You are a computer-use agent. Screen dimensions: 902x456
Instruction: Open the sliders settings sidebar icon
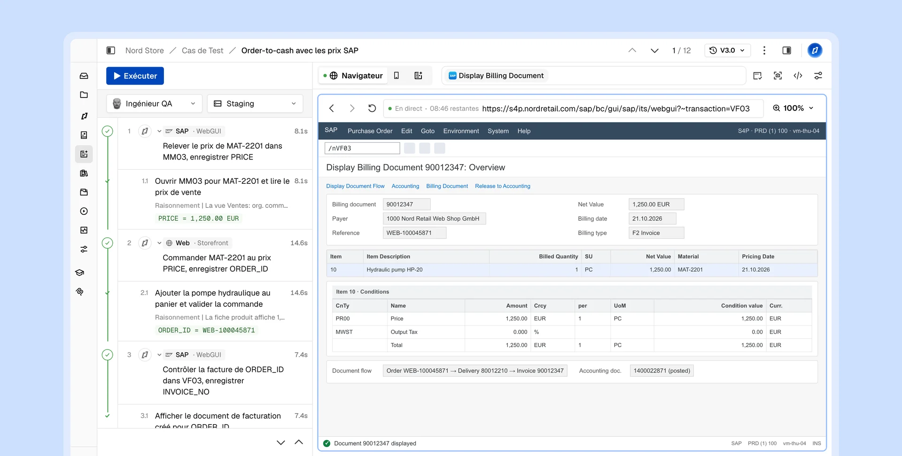coord(84,249)
